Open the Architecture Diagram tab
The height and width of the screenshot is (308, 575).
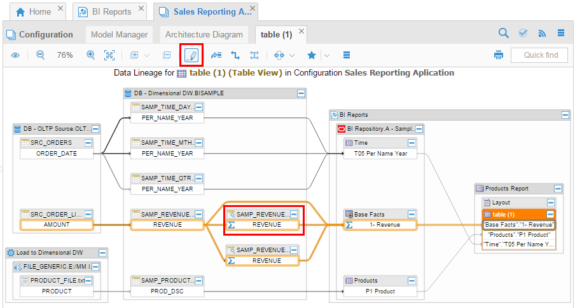[204, 34]
